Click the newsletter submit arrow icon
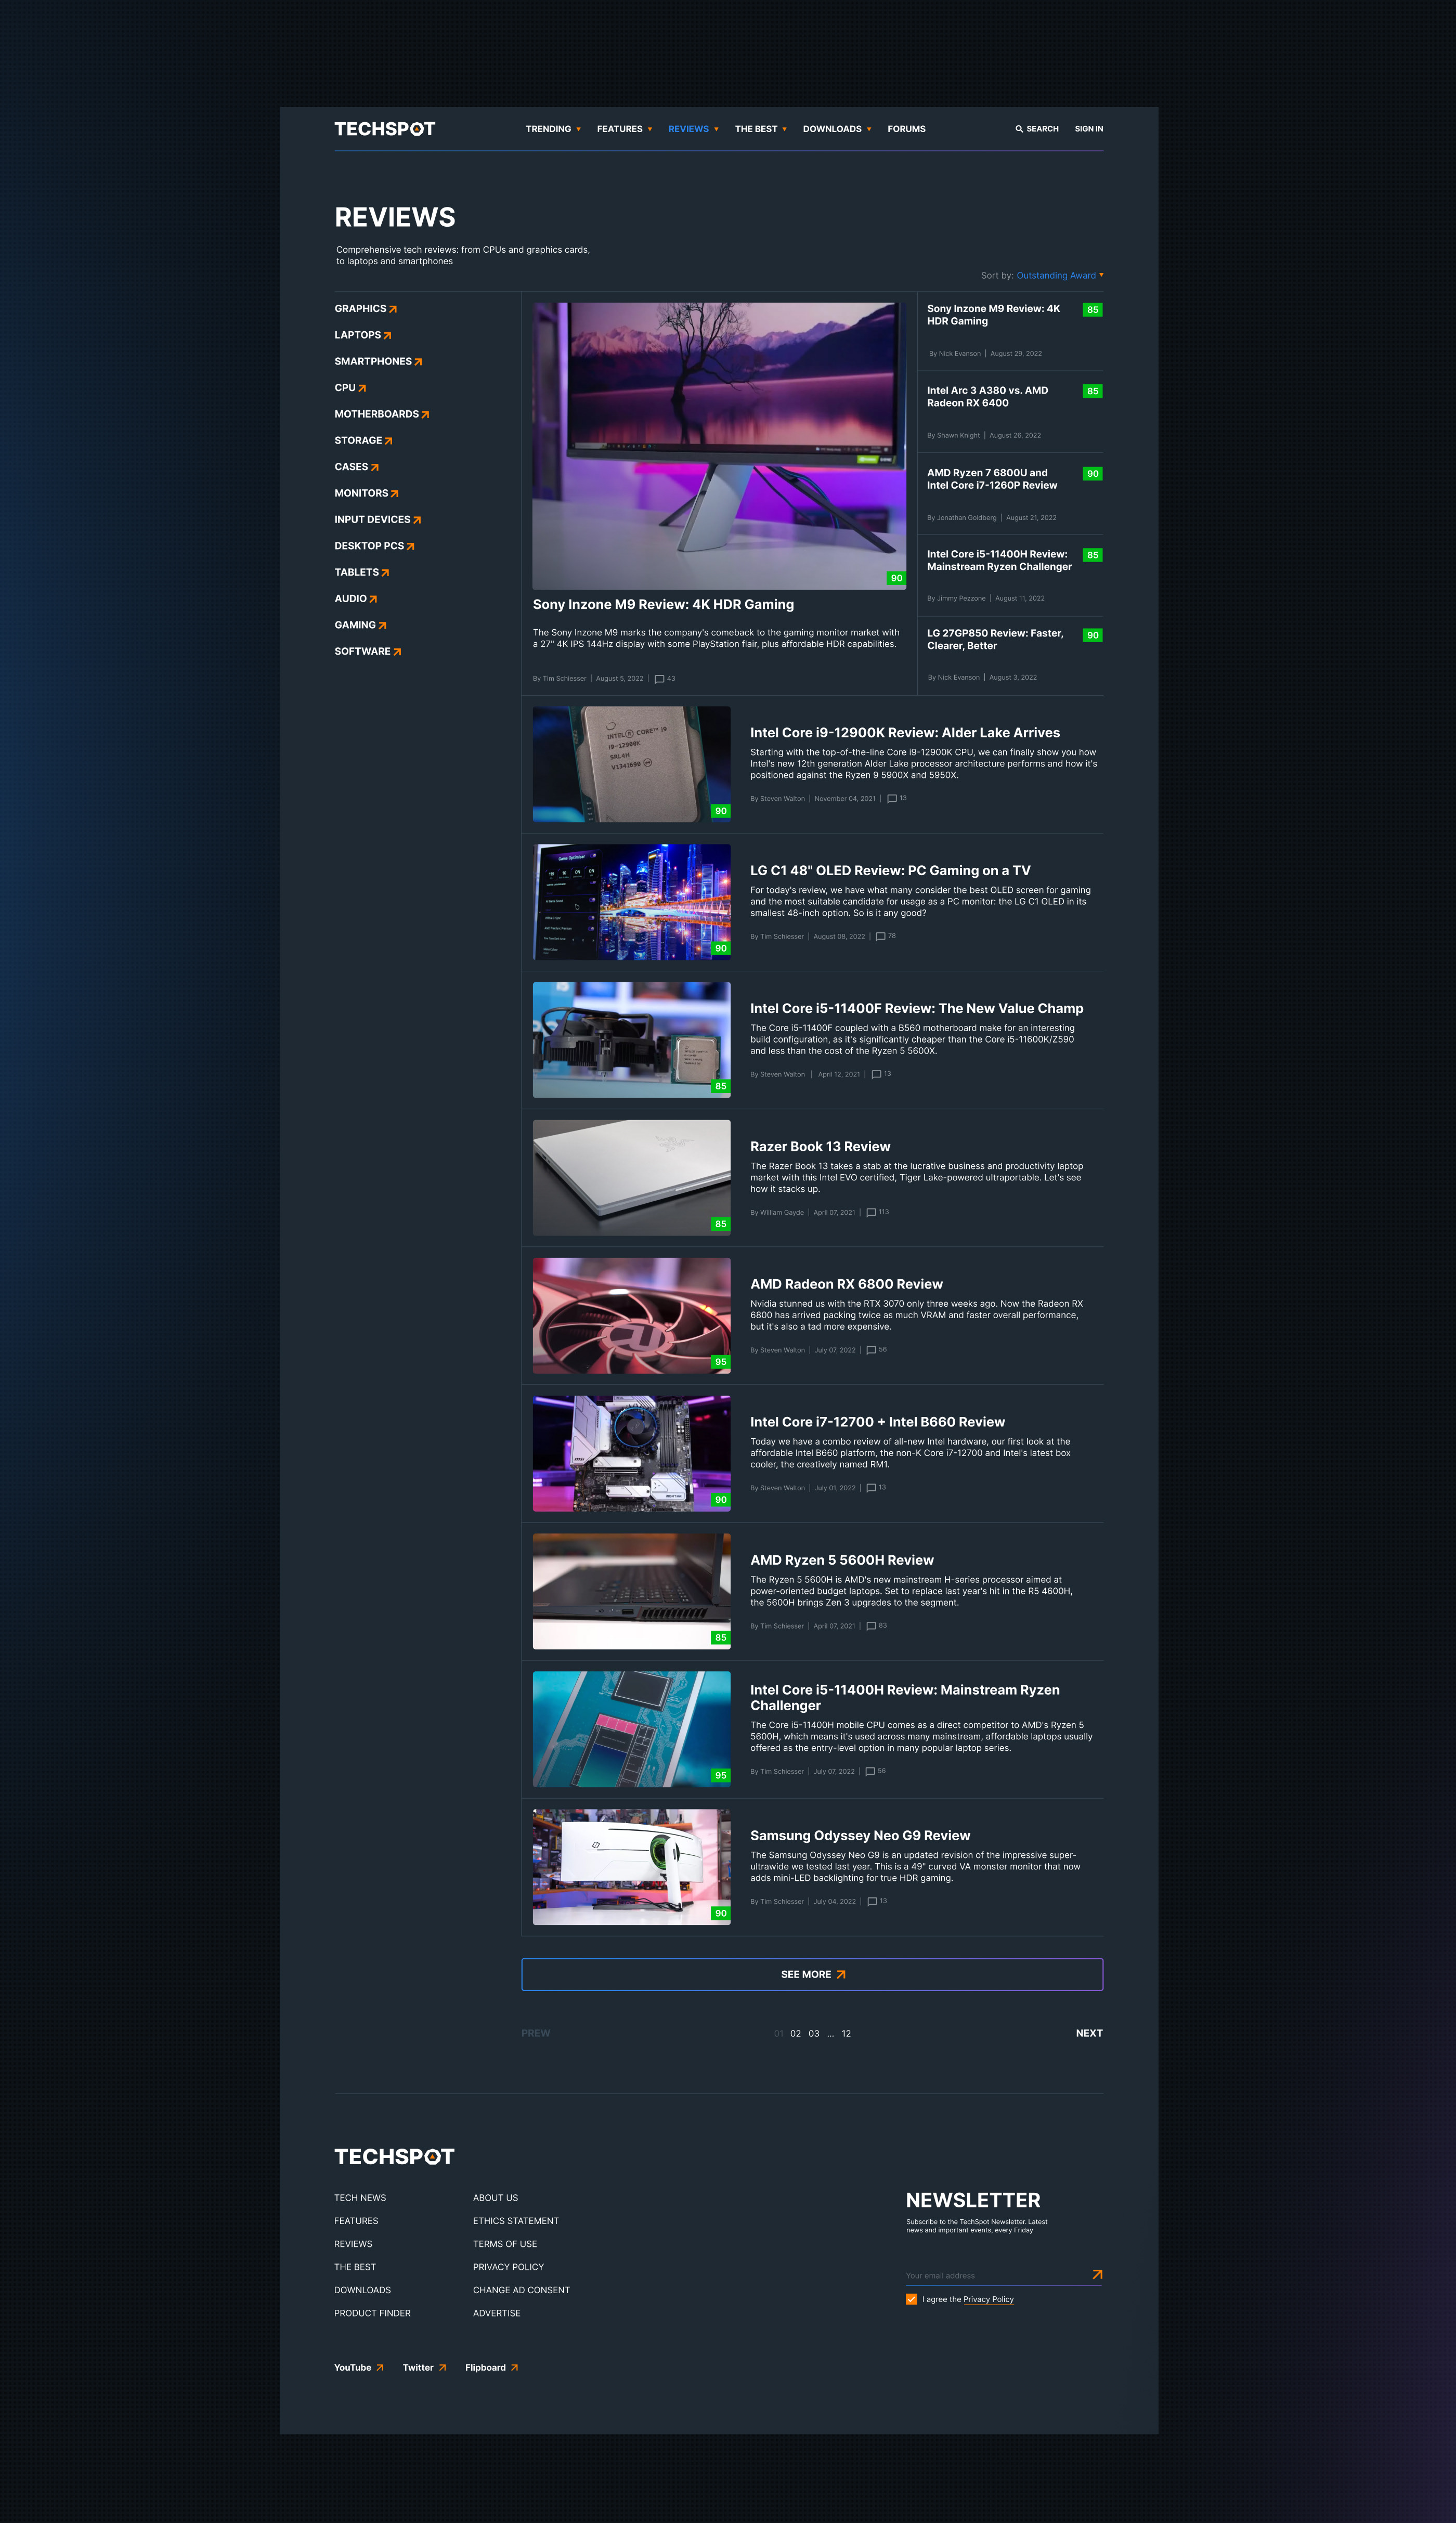 coord(1097,2274)
